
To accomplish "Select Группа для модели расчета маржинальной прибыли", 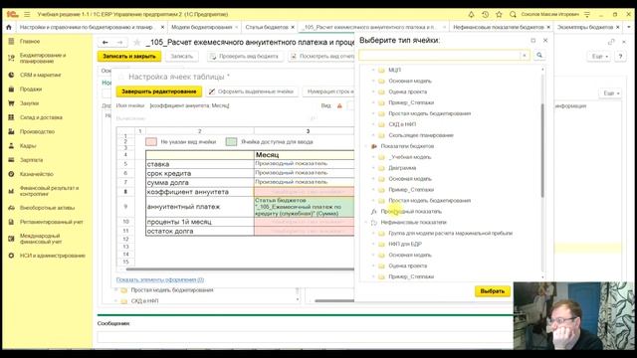I will (451, 234).
